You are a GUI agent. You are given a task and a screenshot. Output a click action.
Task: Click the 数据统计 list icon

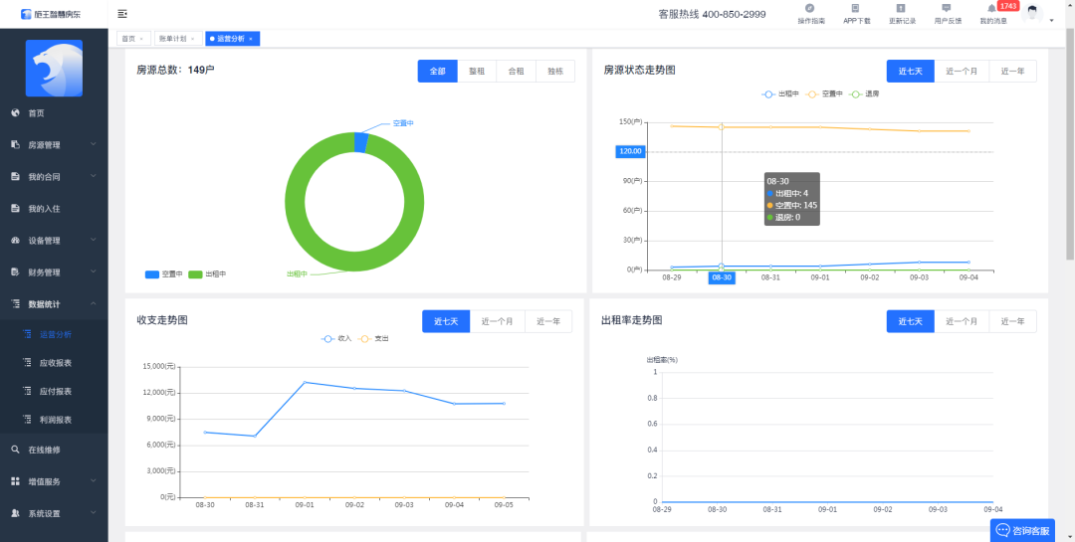click(15, 303)
